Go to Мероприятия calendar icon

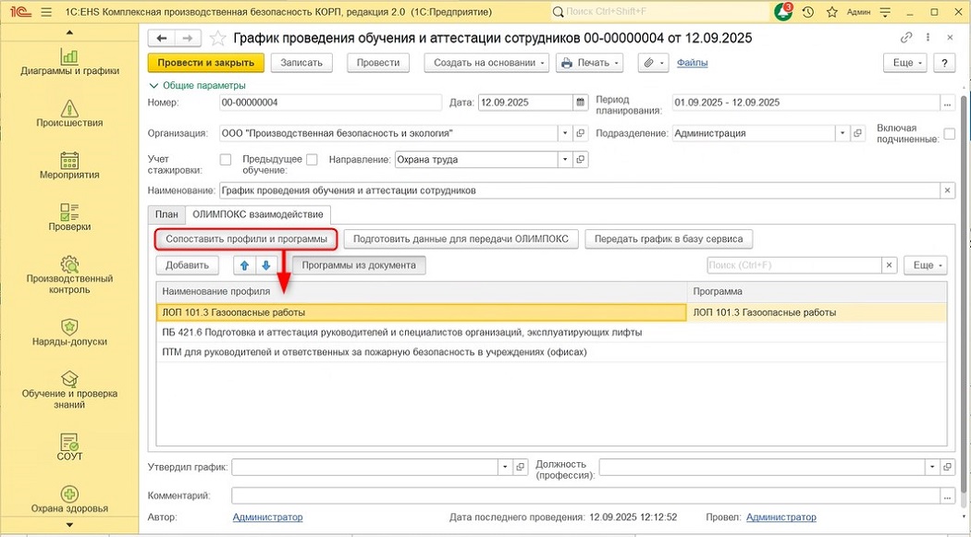click(x=69, y=165)
